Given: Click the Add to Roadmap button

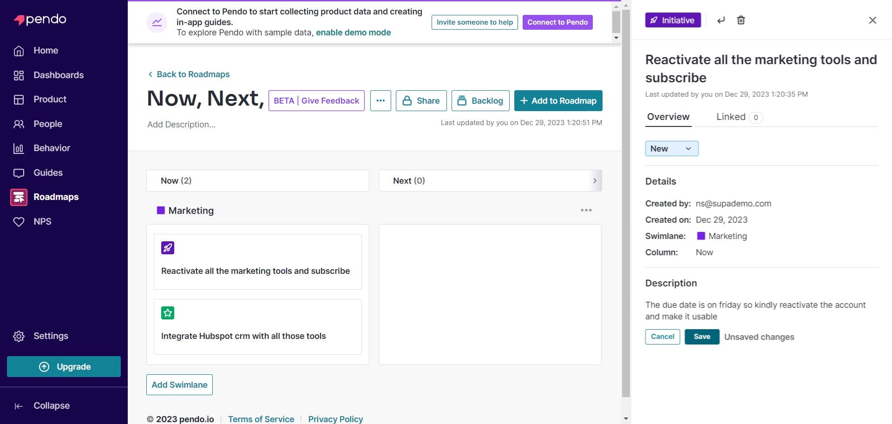Looking at the screenshot, I should click(x=558, y=101).
